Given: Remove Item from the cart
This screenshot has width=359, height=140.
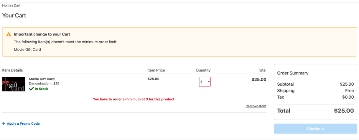Looking at the screenshot, I should point(256,106).
